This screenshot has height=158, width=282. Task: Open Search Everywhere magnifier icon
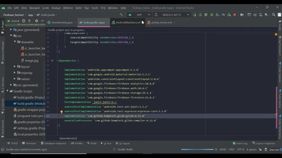274,15
